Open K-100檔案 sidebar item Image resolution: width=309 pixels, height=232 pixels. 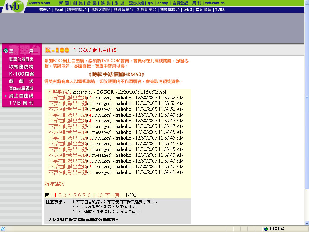click(x=22, y=74)
